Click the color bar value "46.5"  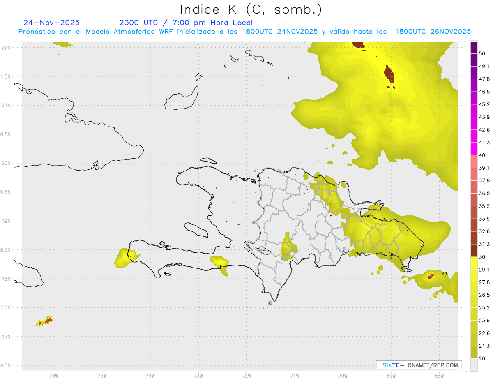click(484, 92)
